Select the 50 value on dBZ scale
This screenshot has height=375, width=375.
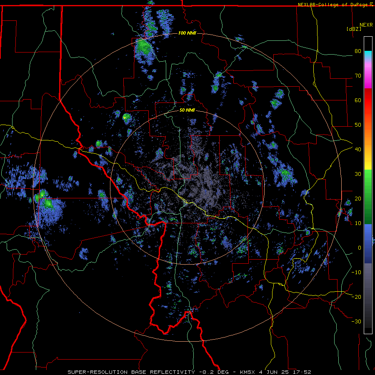tap(358, 125)
